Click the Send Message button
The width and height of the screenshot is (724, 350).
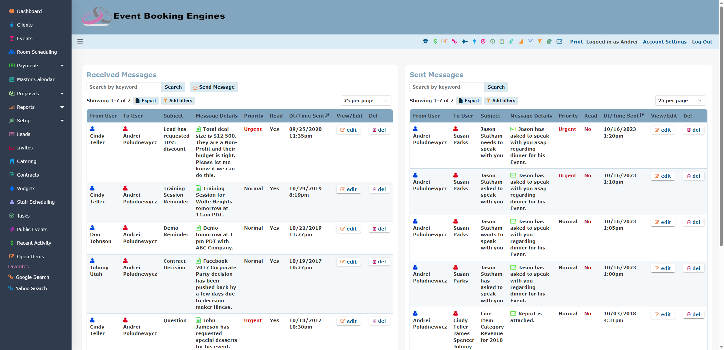214,87
